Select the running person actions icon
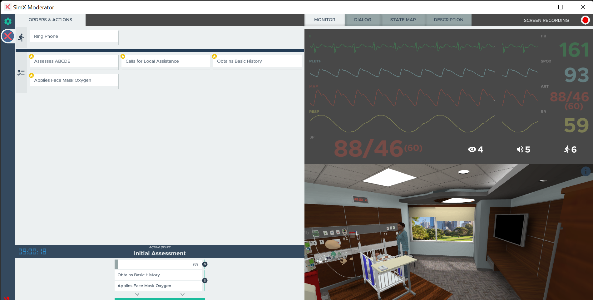Viewport: 593px width, 300px height. coord(21,38)
